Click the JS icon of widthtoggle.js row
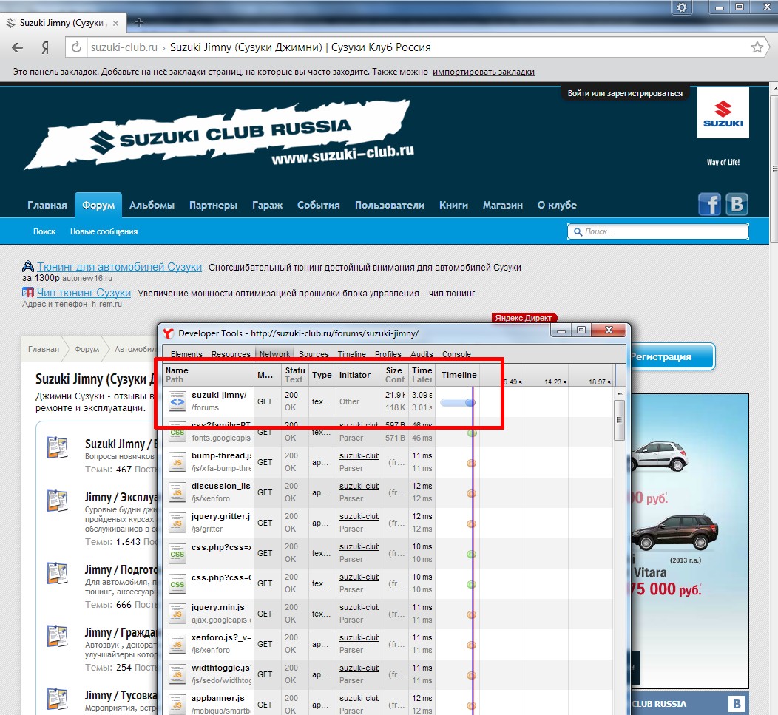 (177, 674)
